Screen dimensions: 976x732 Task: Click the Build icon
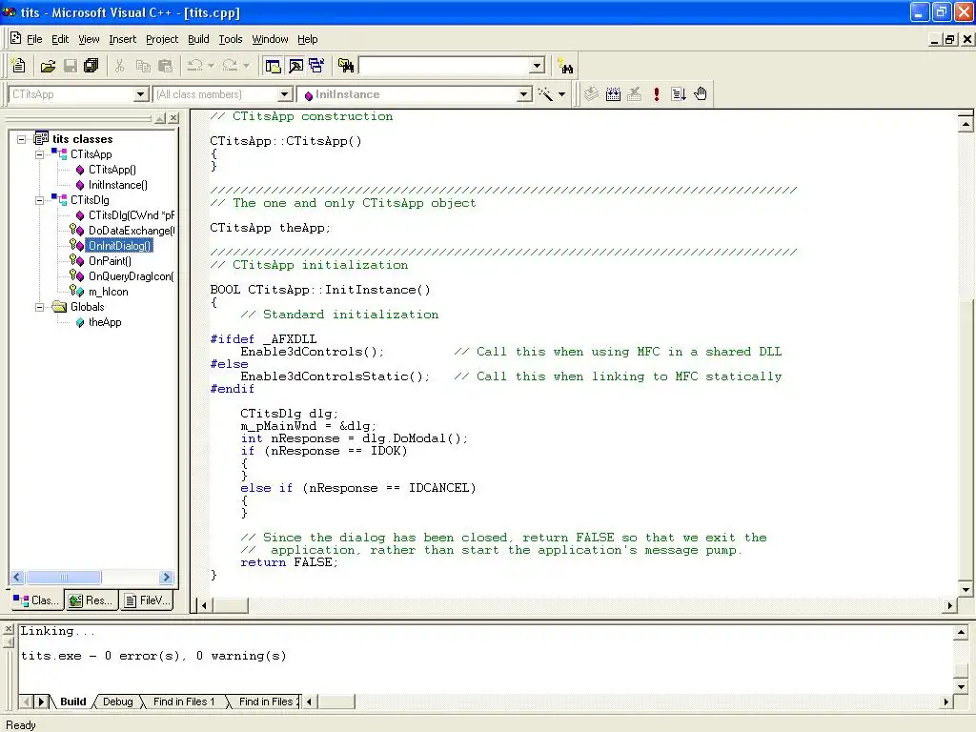pos(613,94)
